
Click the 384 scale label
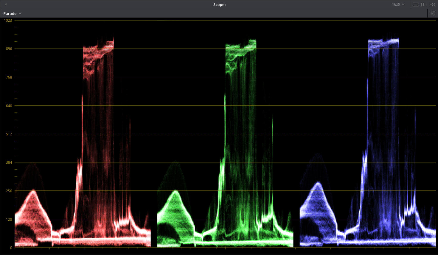tap(9, 162)
